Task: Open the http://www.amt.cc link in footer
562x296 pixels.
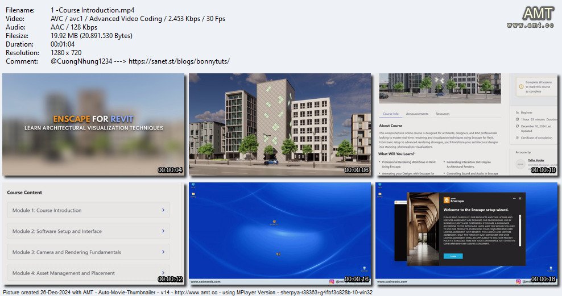Action: tap(196, 293)
